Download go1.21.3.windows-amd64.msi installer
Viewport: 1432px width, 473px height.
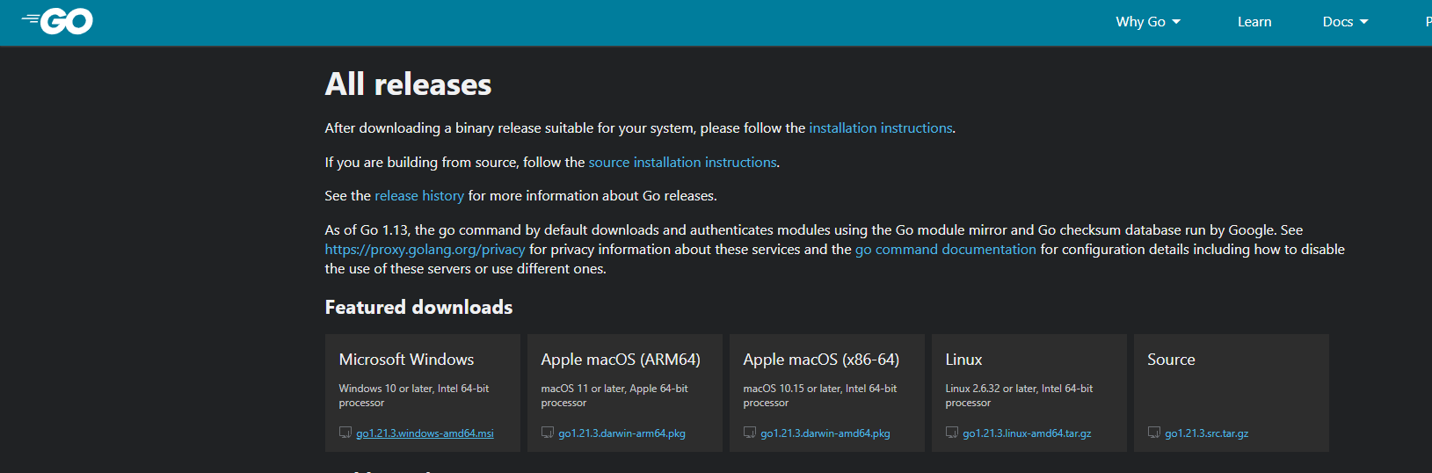click(425, 433)
